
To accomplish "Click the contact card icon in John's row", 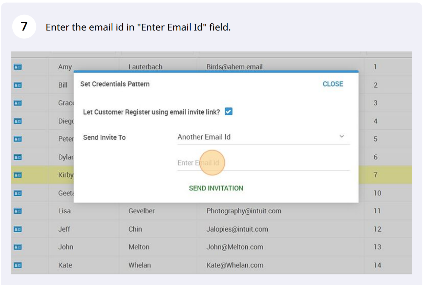I will [x=18, y=247].
